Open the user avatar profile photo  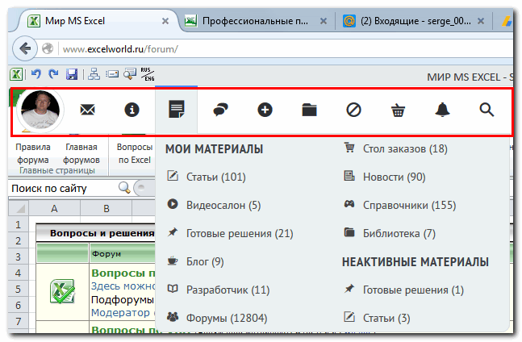coord(40,111)
